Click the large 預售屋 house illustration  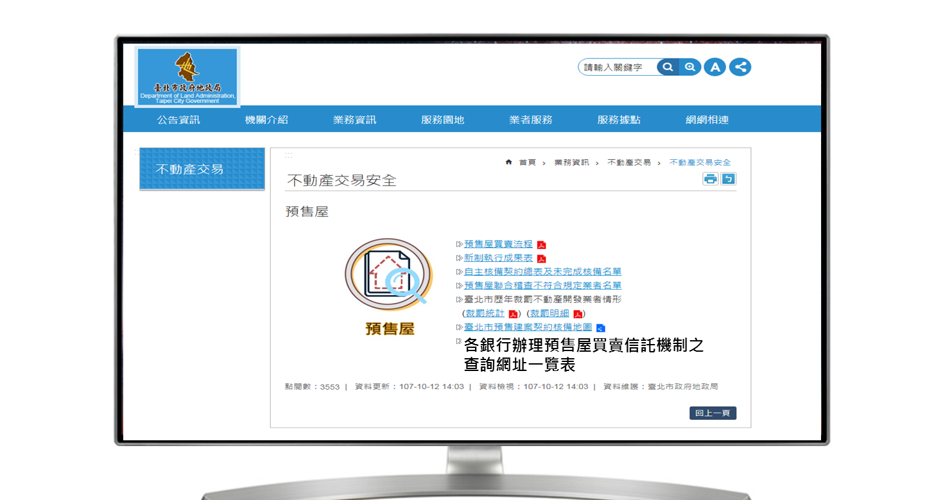coord(389,276)
